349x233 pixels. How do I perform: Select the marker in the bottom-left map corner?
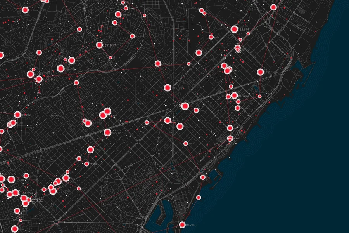pyautogui.click(x=15, y=228)
